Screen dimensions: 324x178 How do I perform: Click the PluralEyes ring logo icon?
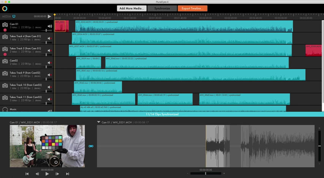click(5, 8)
